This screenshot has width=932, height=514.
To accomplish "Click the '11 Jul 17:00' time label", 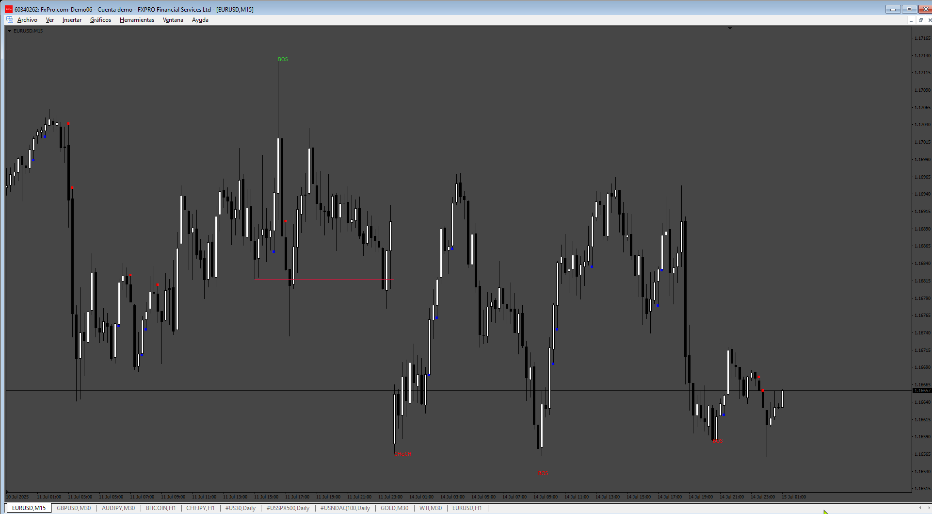I will coord(297,497).
